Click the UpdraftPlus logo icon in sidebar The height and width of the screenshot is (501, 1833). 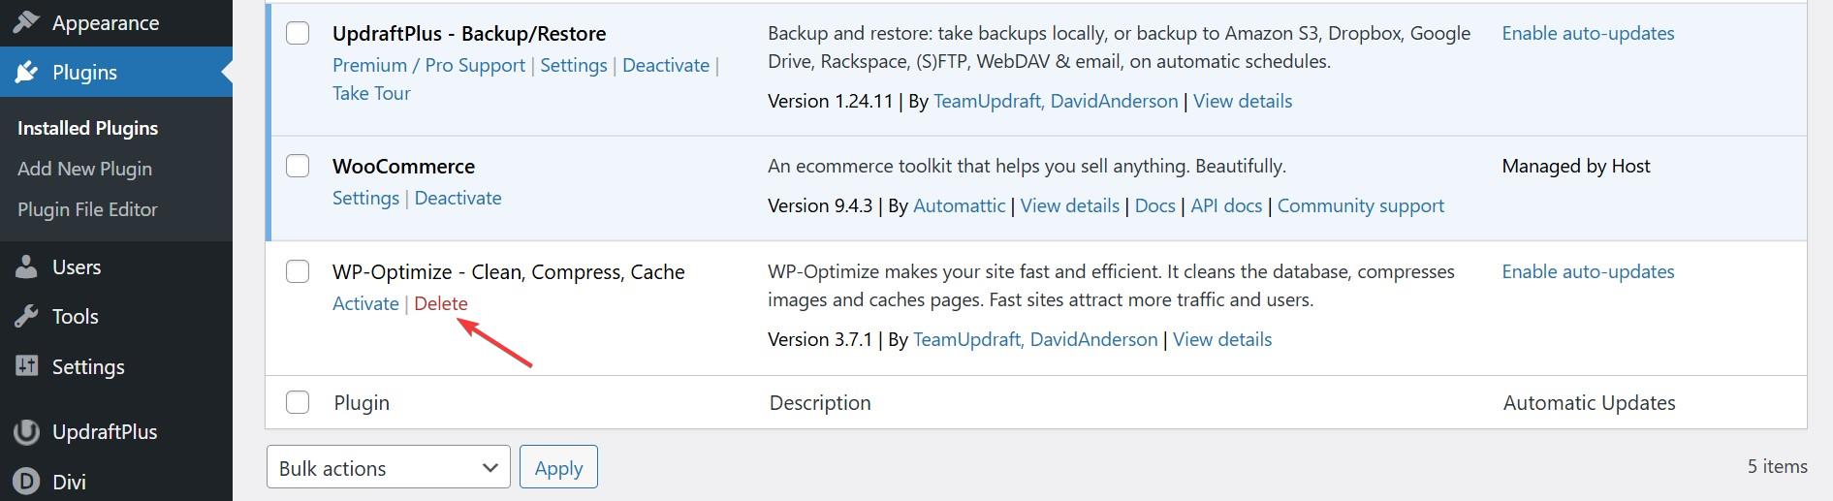pos(26,431)
